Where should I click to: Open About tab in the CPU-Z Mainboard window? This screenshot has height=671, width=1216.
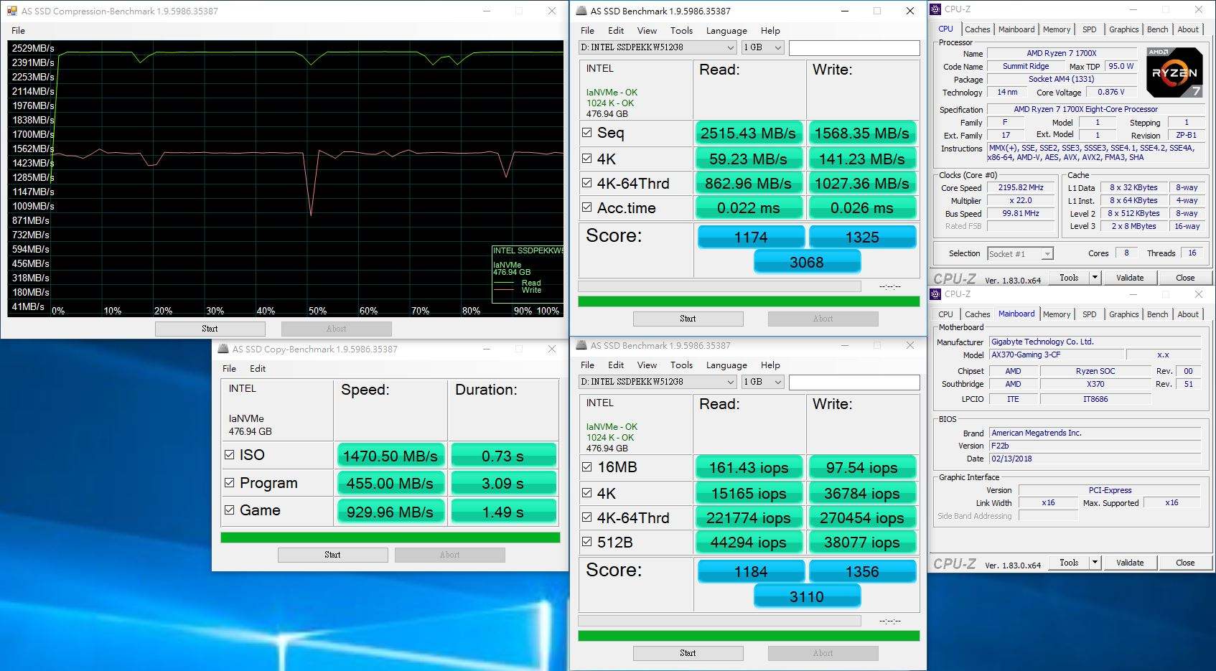(1188, 314)
